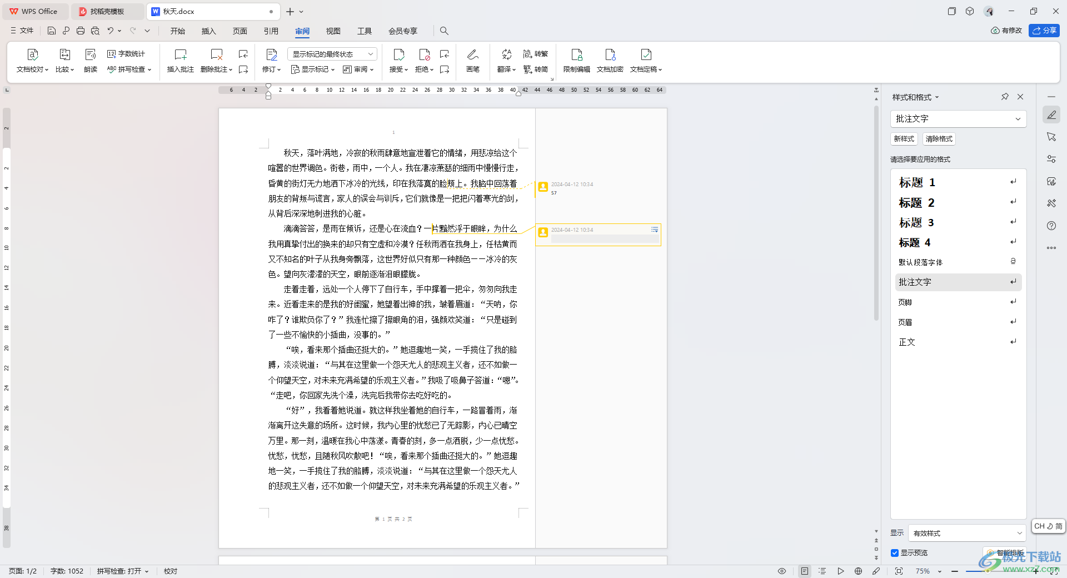Click full screen fit icon in status bar
This screenshot has width=1067, height=578.
point(899,571)
